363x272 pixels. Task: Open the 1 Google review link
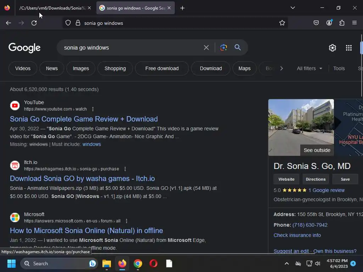coord(326,190)
